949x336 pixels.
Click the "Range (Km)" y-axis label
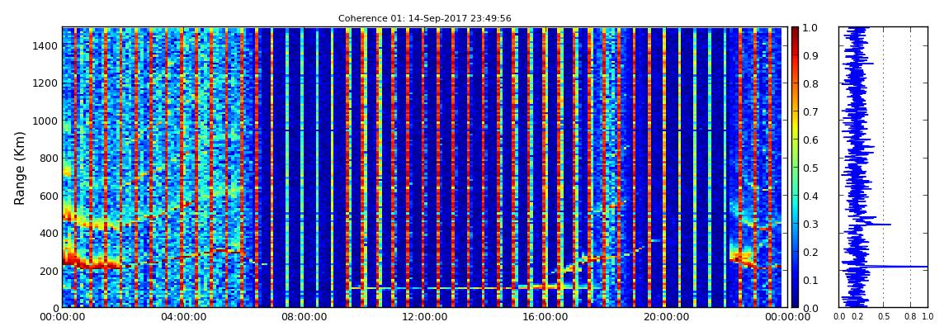click(x=19, y=168)
